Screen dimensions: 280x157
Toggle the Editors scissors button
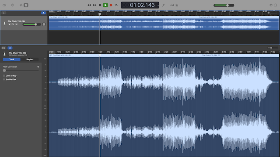click(x=26, y=5)
